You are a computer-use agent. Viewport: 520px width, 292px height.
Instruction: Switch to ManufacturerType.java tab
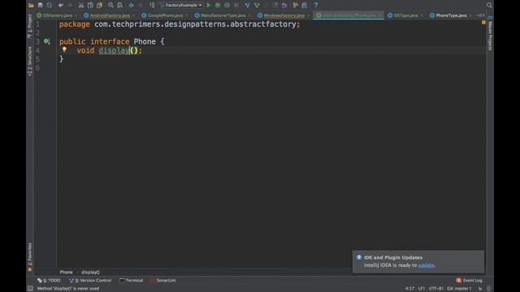[223, 15]
